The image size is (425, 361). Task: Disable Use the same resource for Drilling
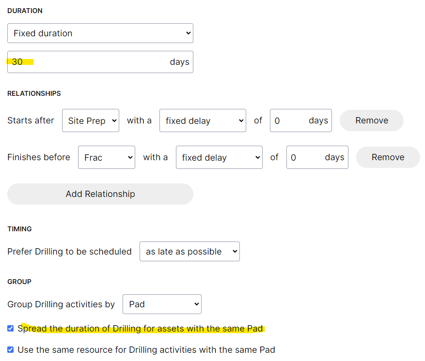click(x=10, y=349)
